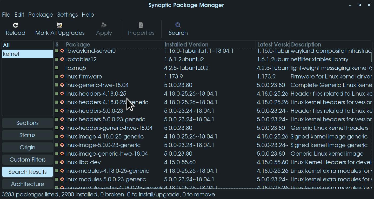Image resolution: width=374 pixels, height=199 pixels.
Task: Select the kernel entry in the filter list
Action: 11,54
